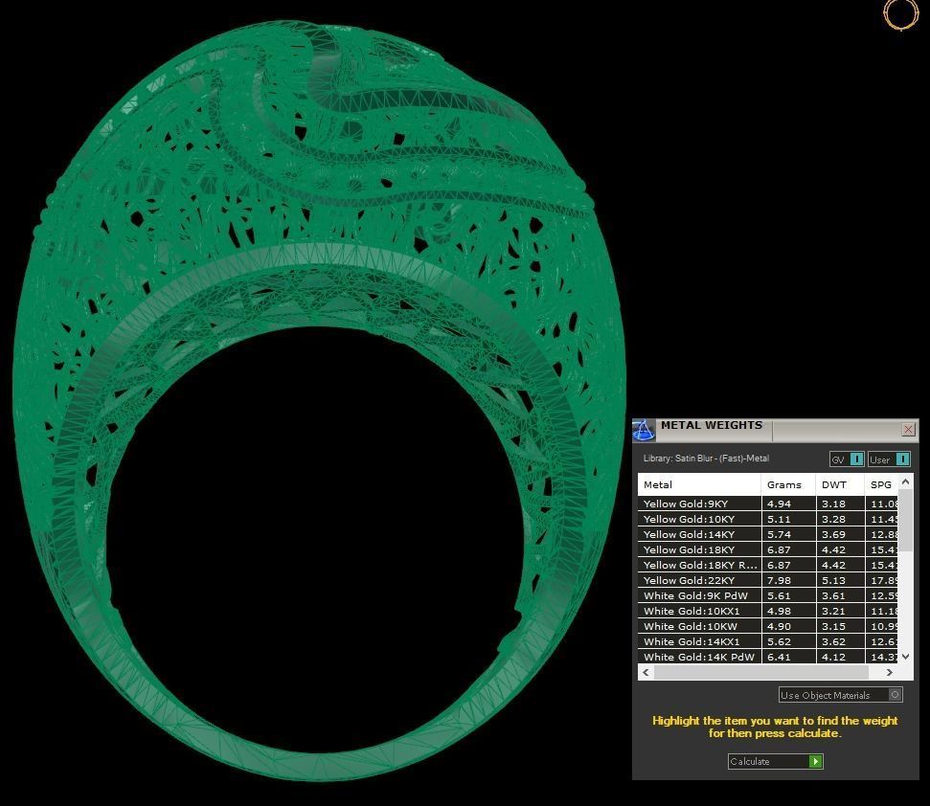The width and height of the screenshot is (930, 806).
Task: Click the Calculate button
Action: coord(775,762)
